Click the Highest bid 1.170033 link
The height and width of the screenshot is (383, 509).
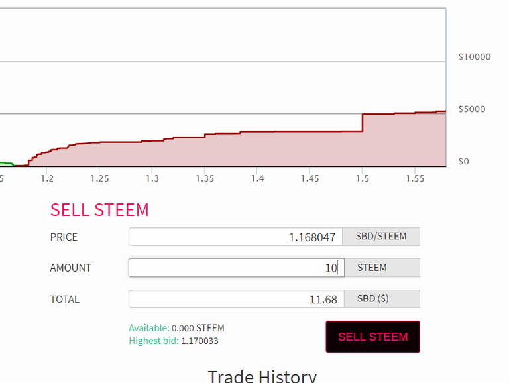click(x=174, y=341)
